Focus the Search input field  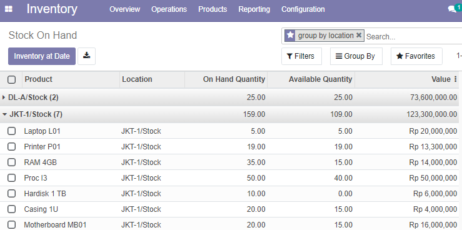click(413, 36)
